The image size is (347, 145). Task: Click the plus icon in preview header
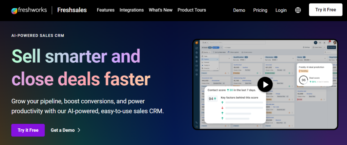tap(315, 43)
